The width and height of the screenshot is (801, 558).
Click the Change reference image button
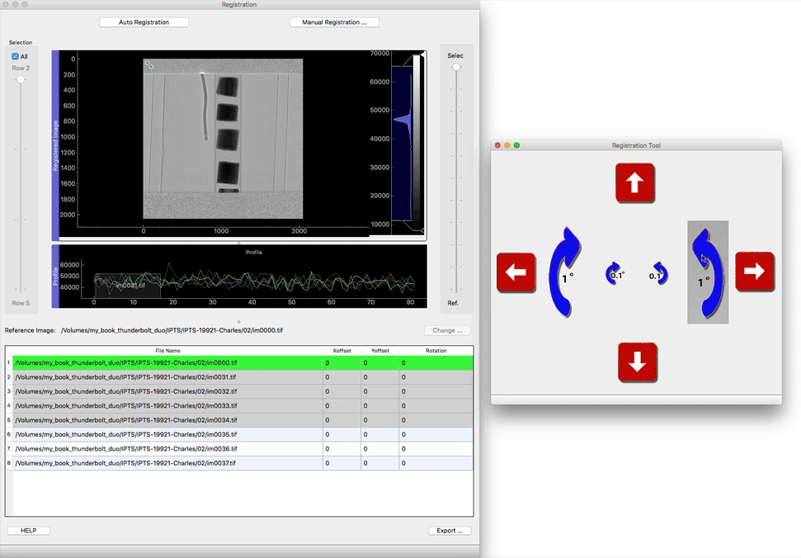[449, 330]
